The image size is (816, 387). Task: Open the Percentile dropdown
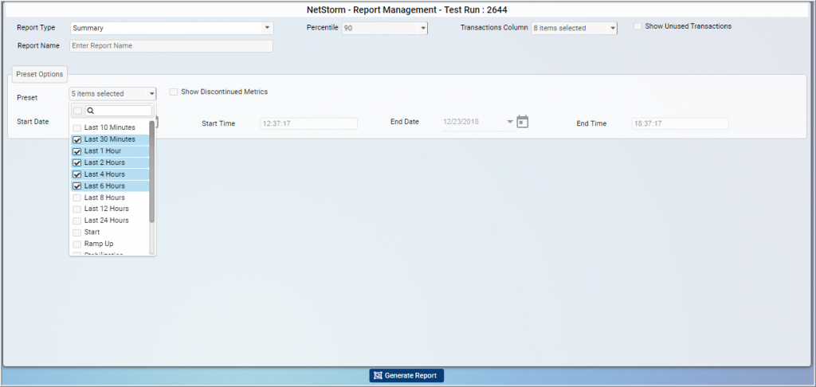pos(385,28)
